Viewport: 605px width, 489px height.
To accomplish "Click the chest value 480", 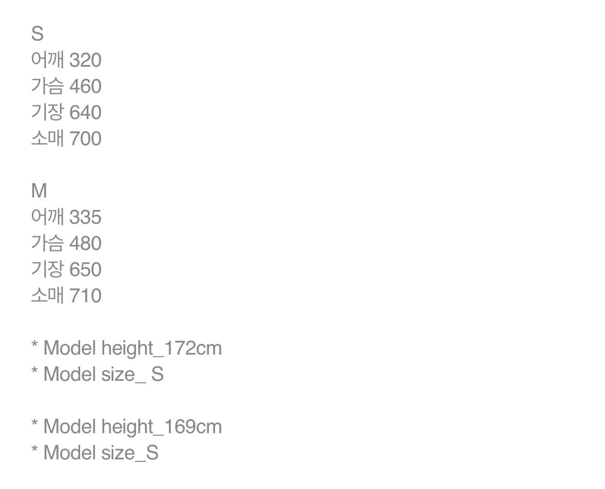I will [x=85, y=243].
